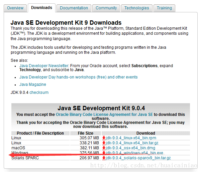
Task: Click the 'File Size' column header
Action: click(86, 133)
